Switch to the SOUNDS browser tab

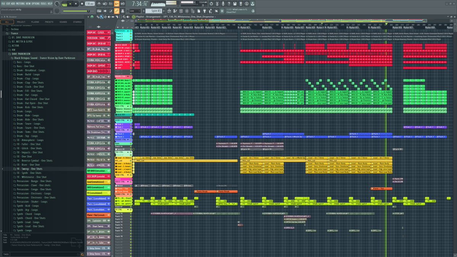click(63, 22)
